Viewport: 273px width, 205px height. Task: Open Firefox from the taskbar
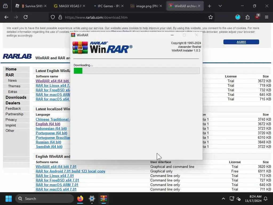[80, 199]
